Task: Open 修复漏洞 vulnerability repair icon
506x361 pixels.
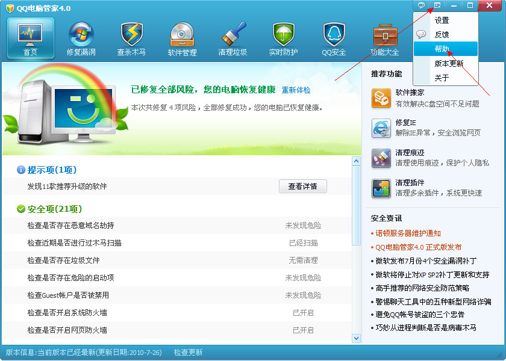Action: [x=81, y=39]
